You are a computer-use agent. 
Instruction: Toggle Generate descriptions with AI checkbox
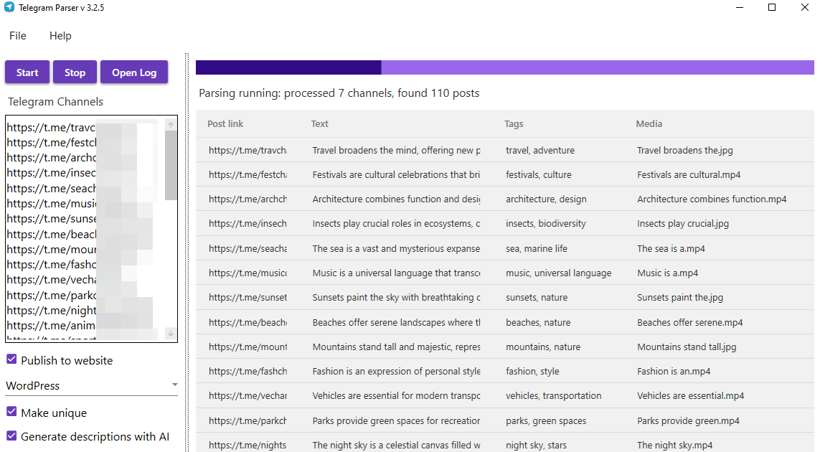tap(11, 435)
